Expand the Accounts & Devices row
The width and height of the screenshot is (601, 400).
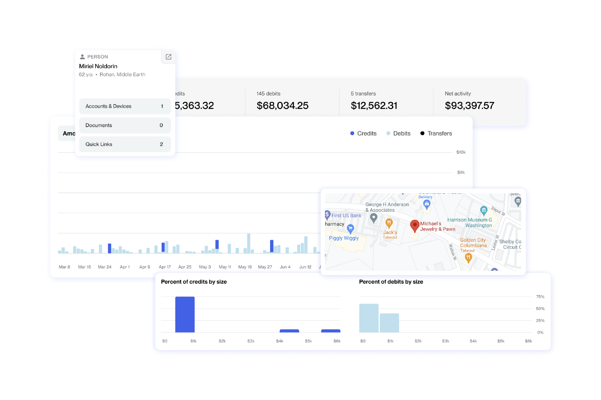pos(125,106)
